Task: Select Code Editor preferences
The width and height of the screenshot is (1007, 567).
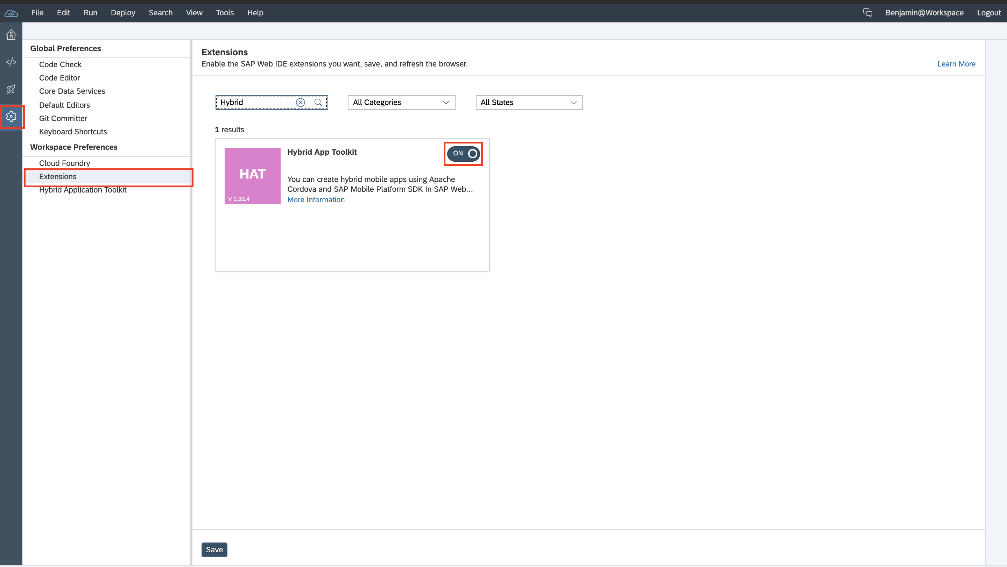Action: pos(59,78)
